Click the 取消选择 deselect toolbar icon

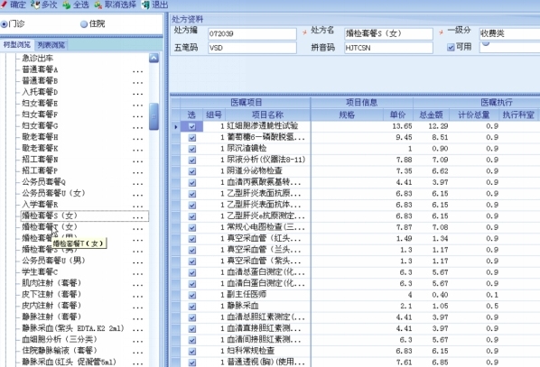pos(98,5)
